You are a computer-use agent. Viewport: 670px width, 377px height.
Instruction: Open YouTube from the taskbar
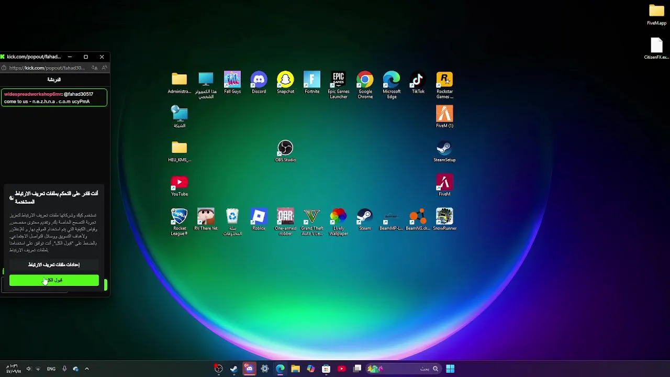[341, 369]
